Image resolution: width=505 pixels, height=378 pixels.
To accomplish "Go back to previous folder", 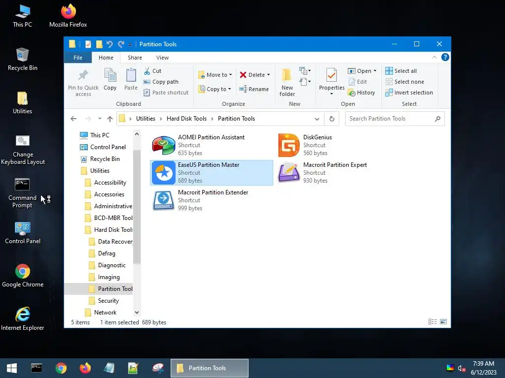I will 74,119.
